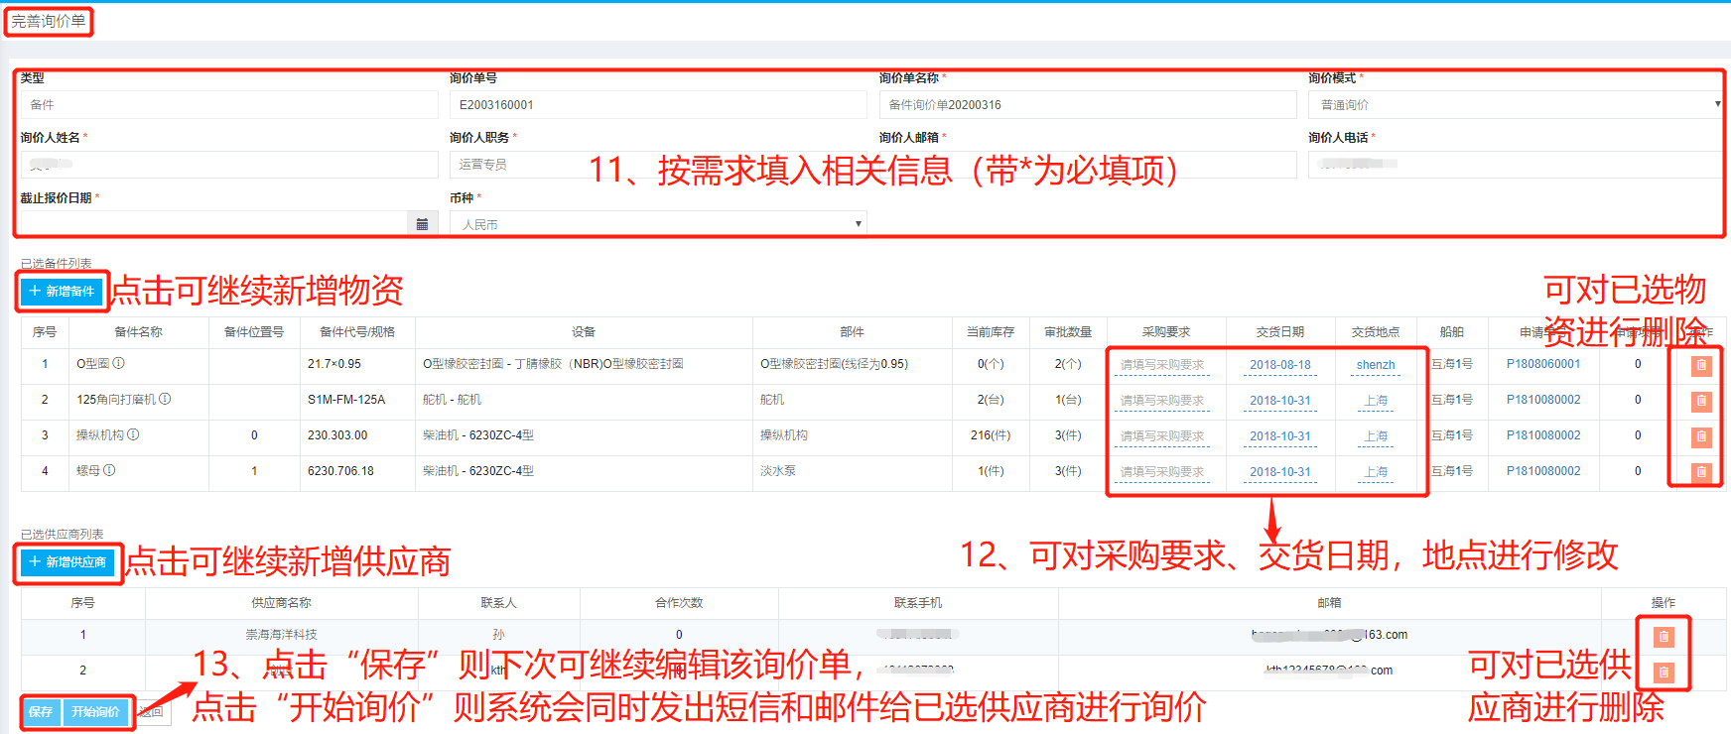The height and width of the screenshot is (734, 1731).
Task: Click the 备件代号/规格 column header
Action: [x=357, y=332]
